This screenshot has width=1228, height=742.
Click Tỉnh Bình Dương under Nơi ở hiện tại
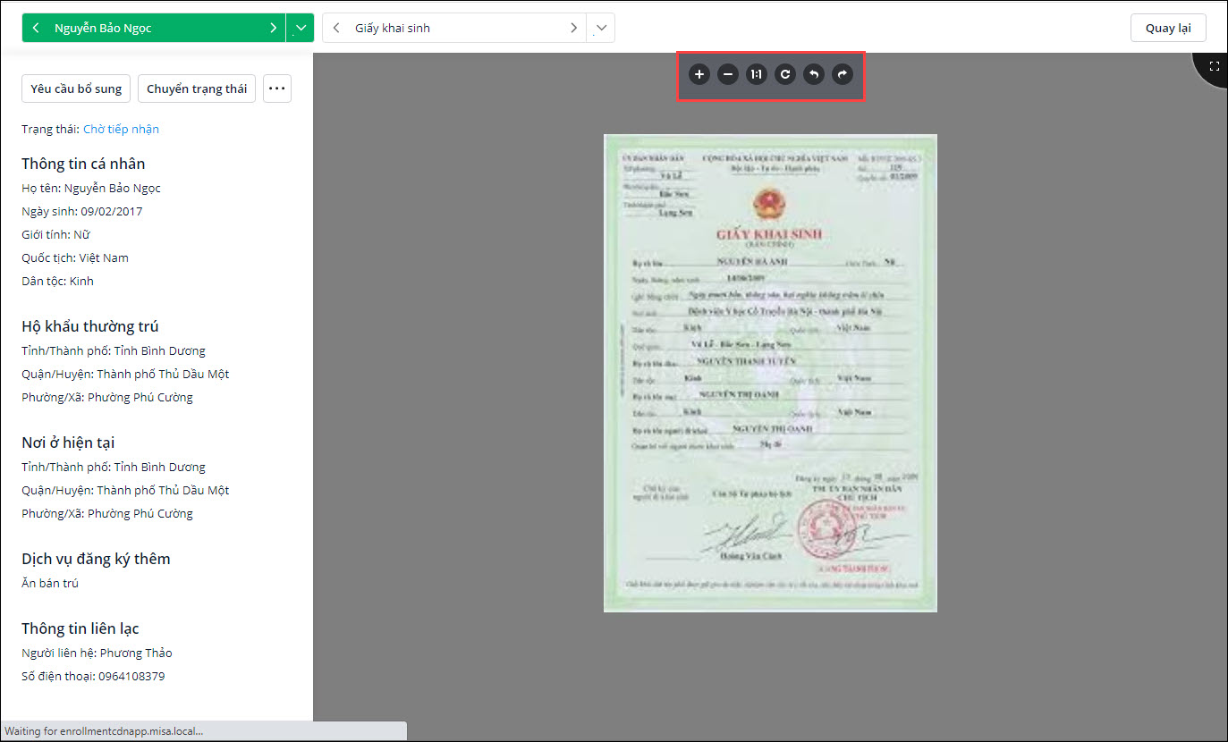159,467
